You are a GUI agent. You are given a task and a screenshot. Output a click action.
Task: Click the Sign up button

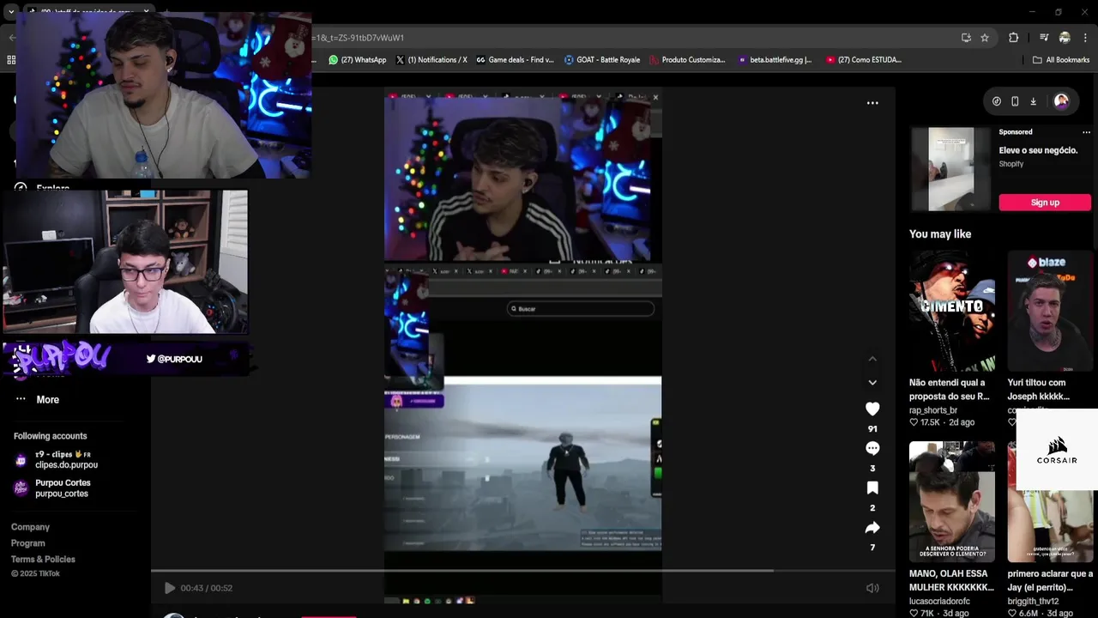(x=1045, y=203)
